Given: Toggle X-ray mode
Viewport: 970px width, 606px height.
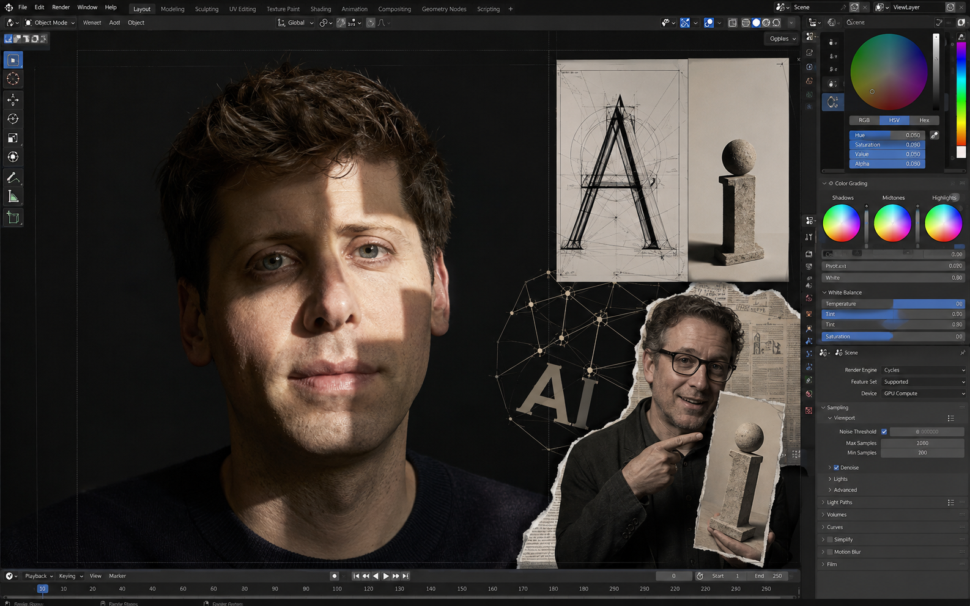Looking at the screenshot, I should point(732,23).
